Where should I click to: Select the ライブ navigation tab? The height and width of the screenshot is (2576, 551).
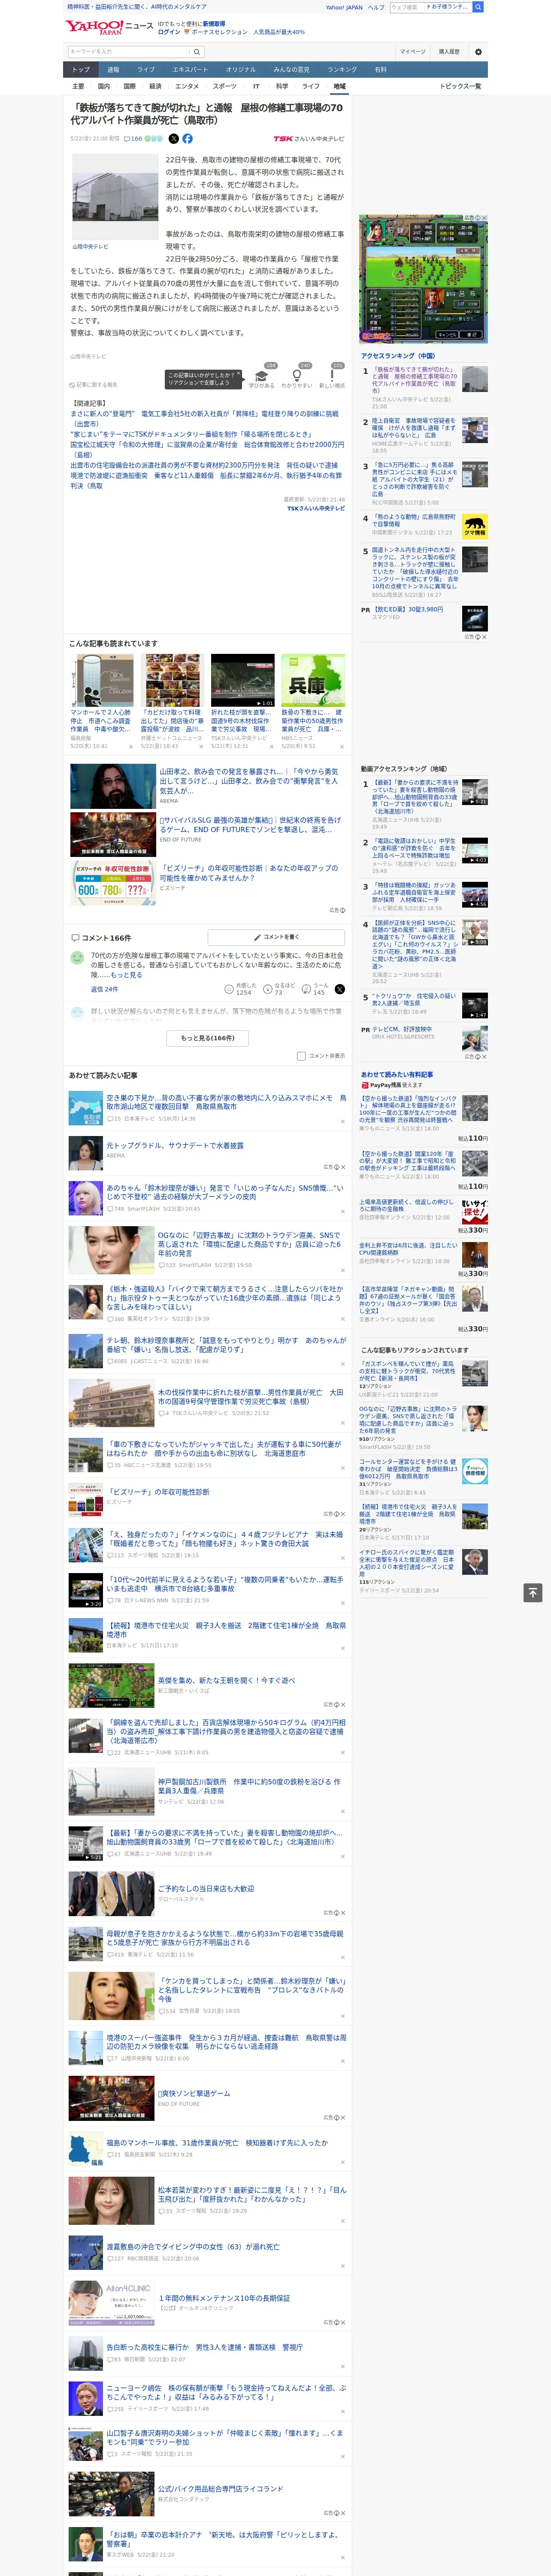[146, 70]
